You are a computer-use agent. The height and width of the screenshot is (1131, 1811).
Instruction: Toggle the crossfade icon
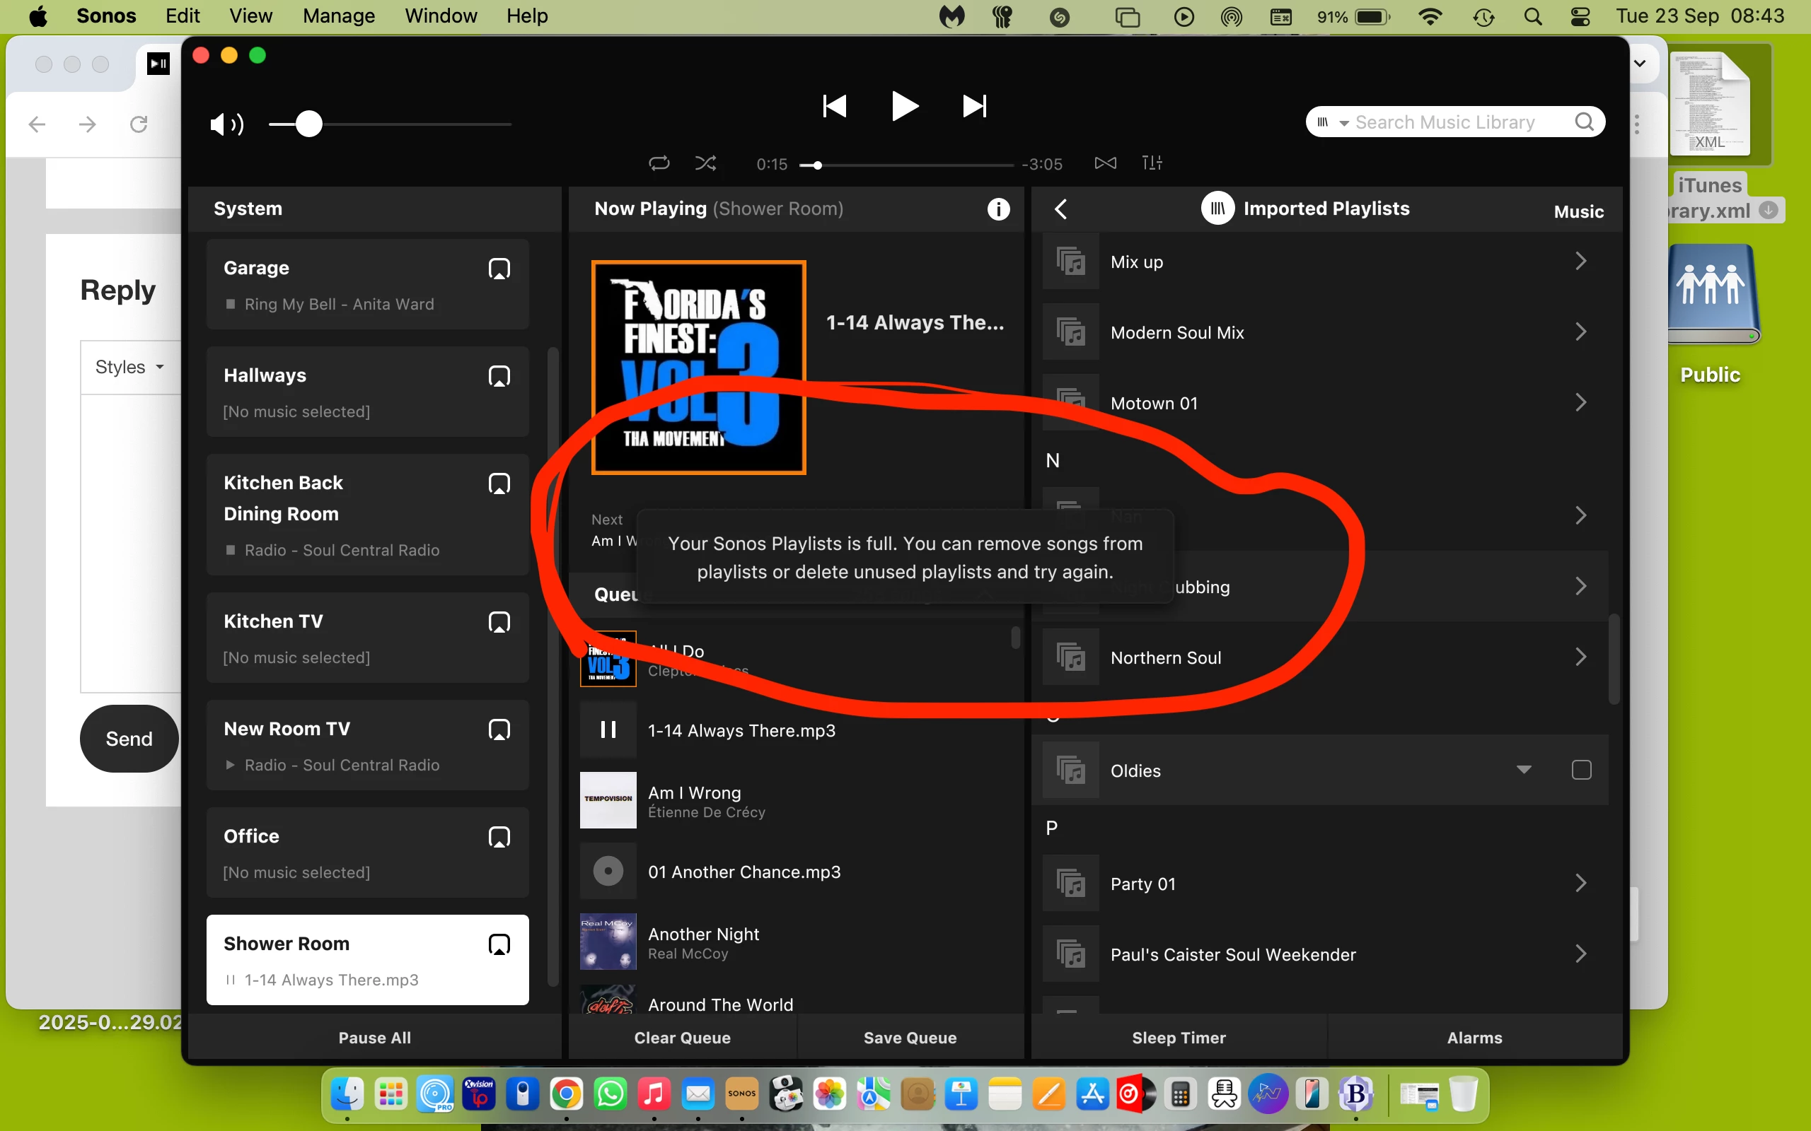[x=1105, y=163]
